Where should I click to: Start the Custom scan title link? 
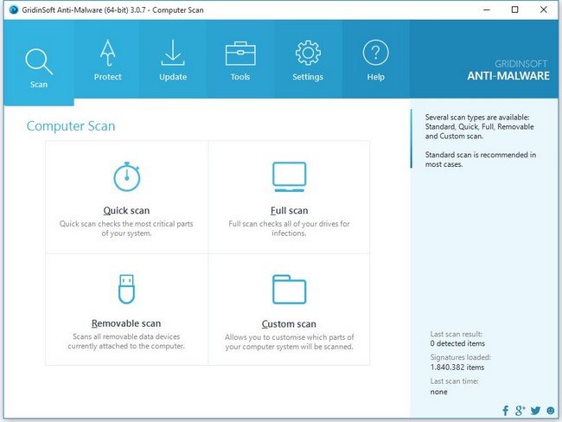coord(289,324)
